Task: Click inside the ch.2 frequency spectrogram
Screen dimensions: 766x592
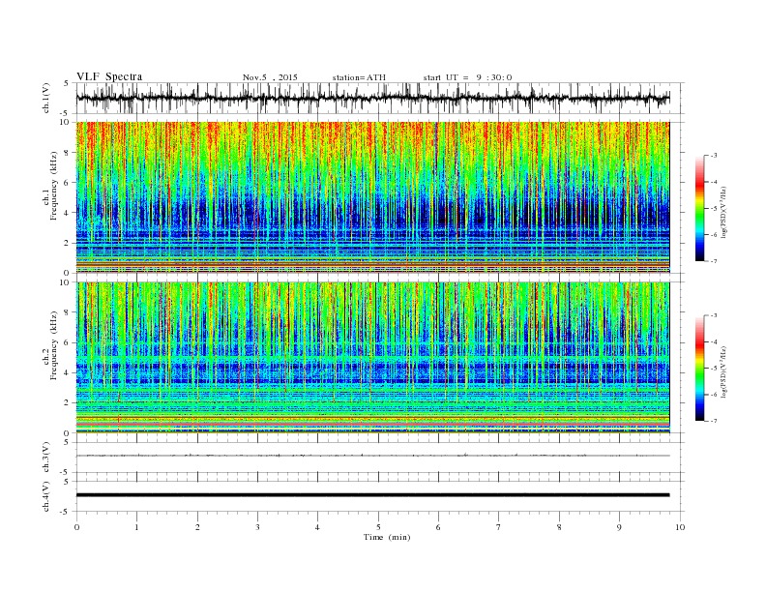Action: [372, 358]
